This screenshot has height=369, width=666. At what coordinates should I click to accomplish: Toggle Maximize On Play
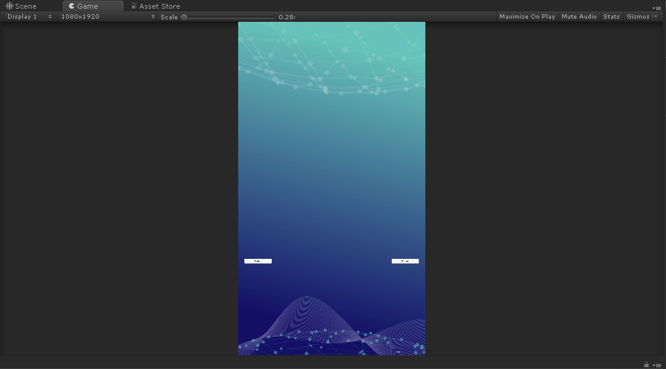(x=527, y=17)
